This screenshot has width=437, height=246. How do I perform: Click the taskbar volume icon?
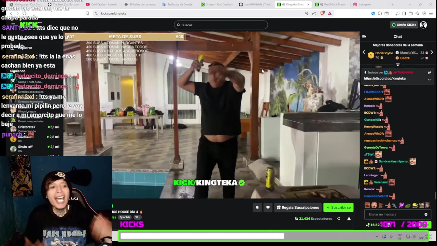[414, 236]
